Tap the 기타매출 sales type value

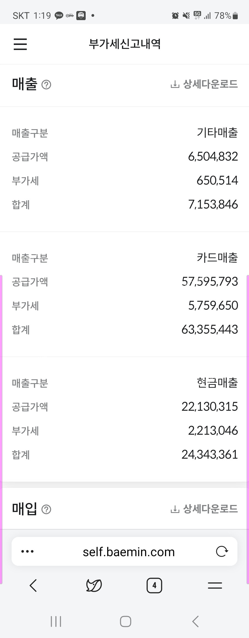[217, 133]
